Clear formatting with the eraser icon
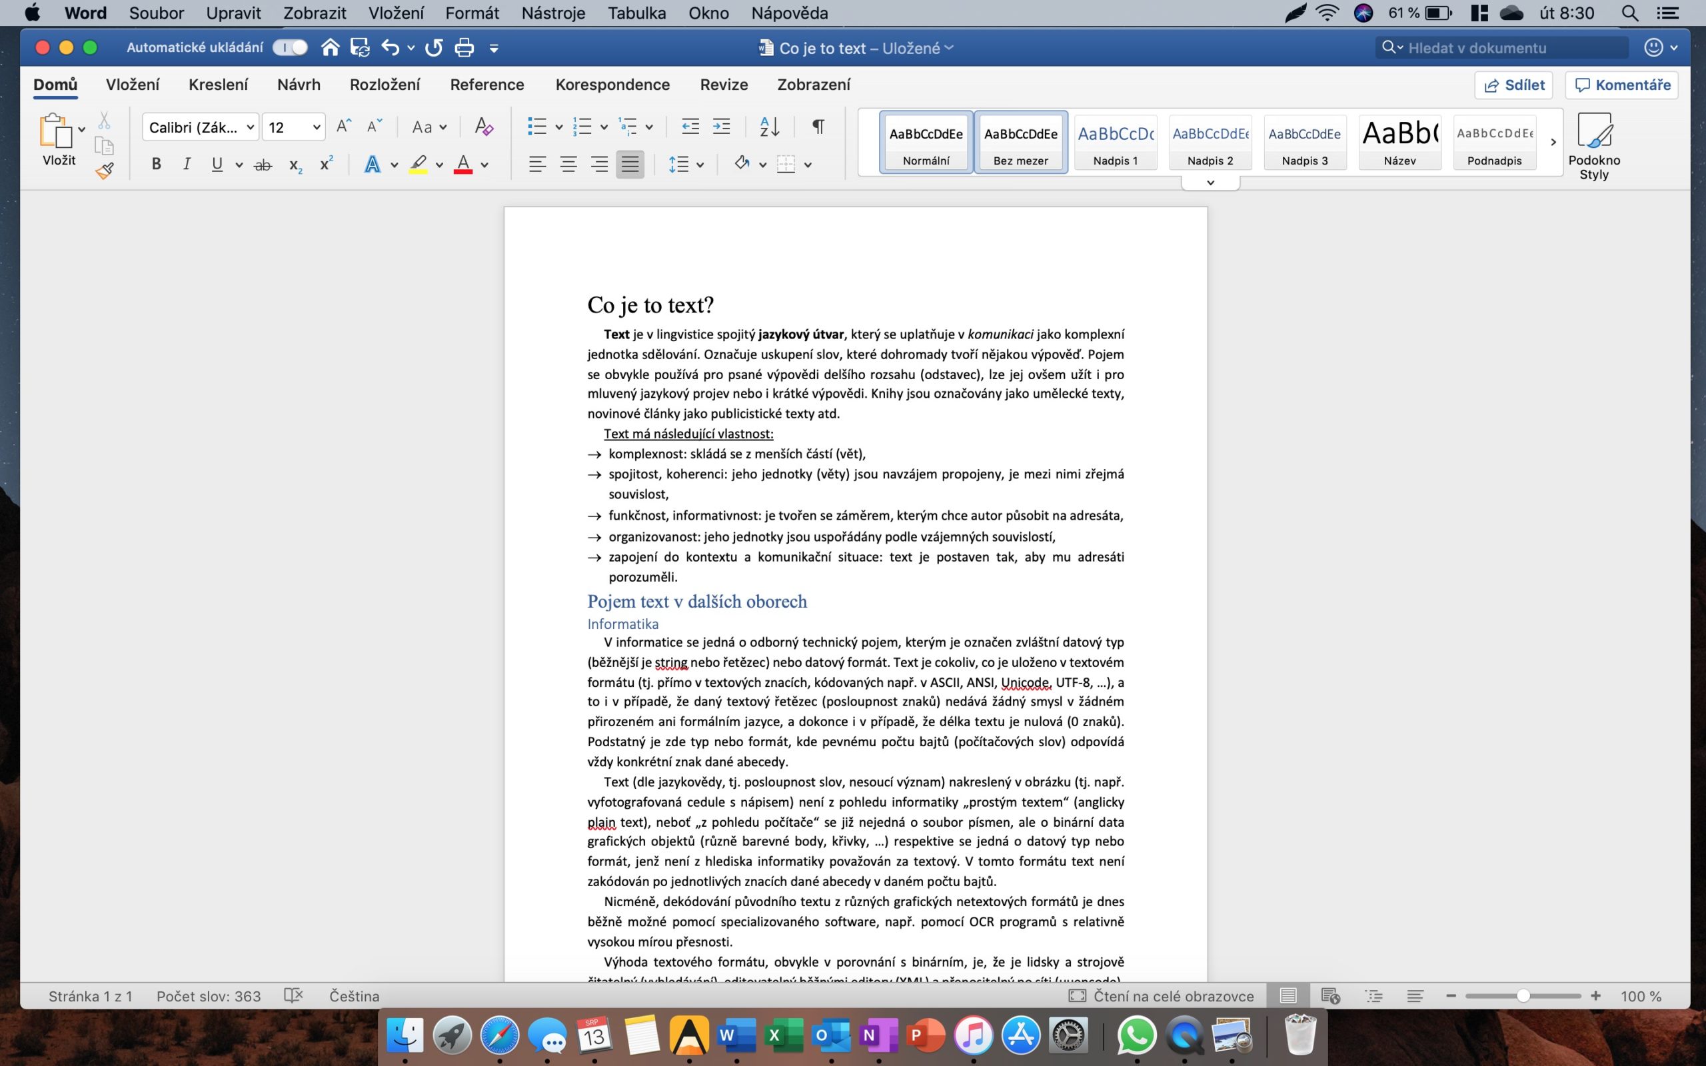Viewport: 1706px width, 1066px height. tap(484, 127)
